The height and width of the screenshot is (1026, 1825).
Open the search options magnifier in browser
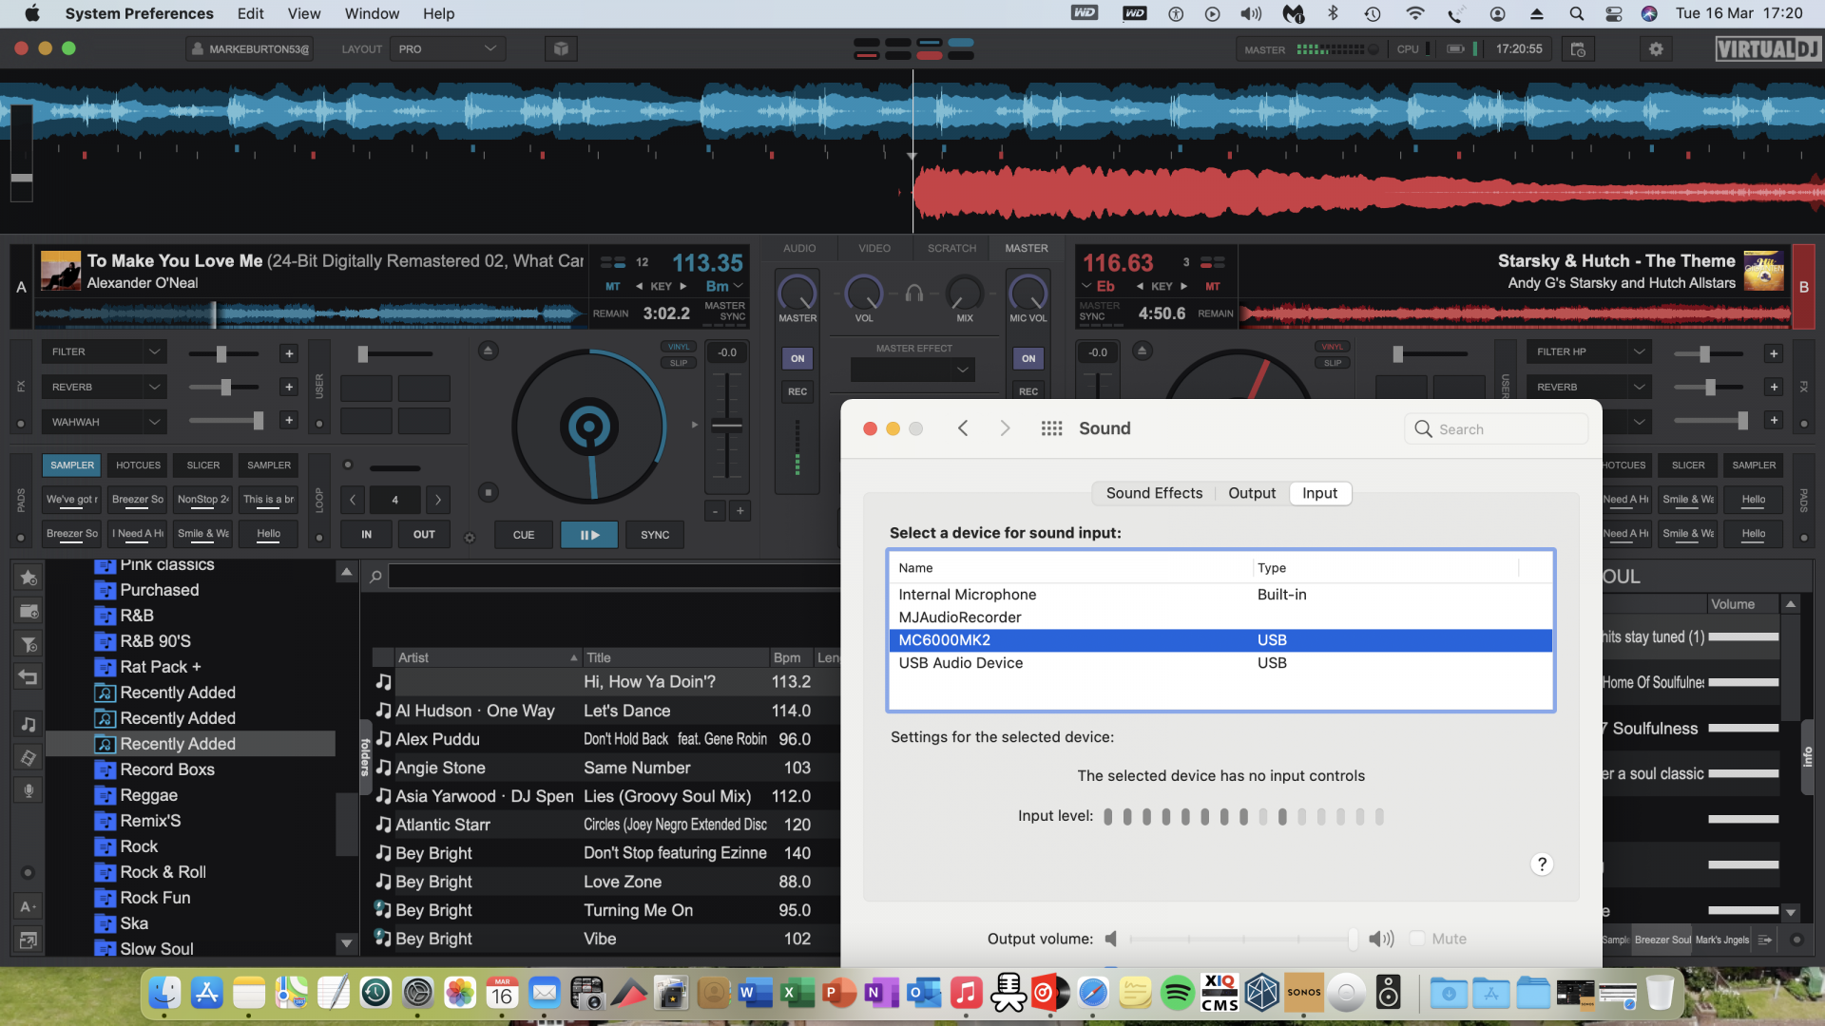pyautogui.click(x=375, y=577)
